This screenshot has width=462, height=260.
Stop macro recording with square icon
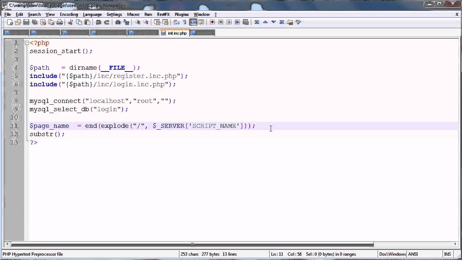[x=221, y=22]
